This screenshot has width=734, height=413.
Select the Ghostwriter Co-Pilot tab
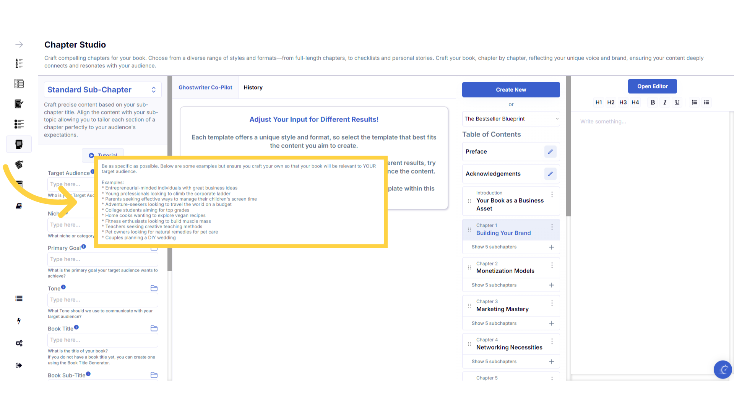(205, 88)
